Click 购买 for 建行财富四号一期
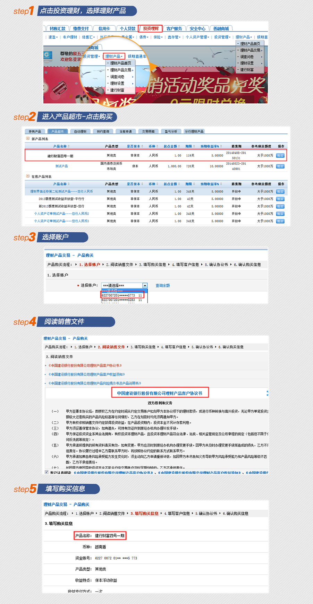Screen dimensions: 313x604 click(280, 156)
